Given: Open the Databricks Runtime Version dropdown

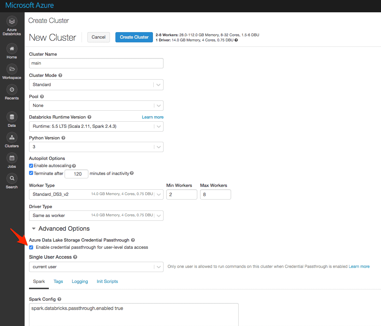Looking at the screenshot, I should coord(96,126).
